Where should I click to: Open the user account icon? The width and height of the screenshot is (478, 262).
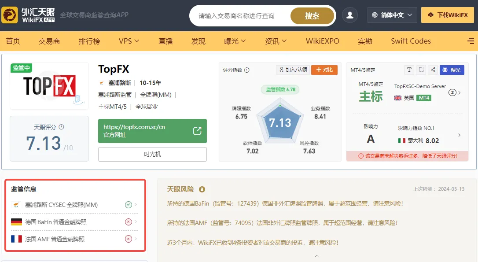click(349, 15)
